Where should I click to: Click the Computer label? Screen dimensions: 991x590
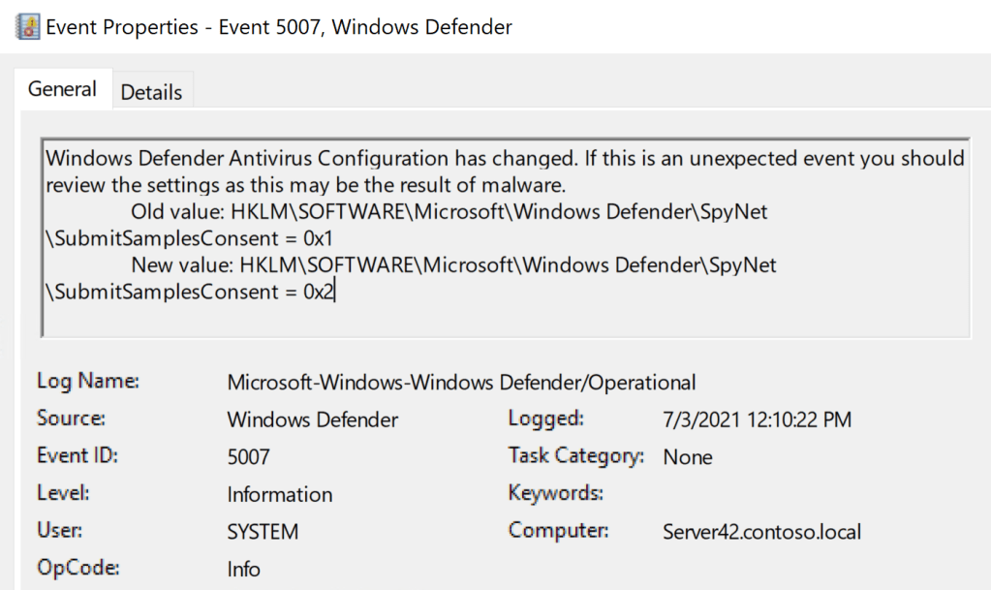pos(558,531)
